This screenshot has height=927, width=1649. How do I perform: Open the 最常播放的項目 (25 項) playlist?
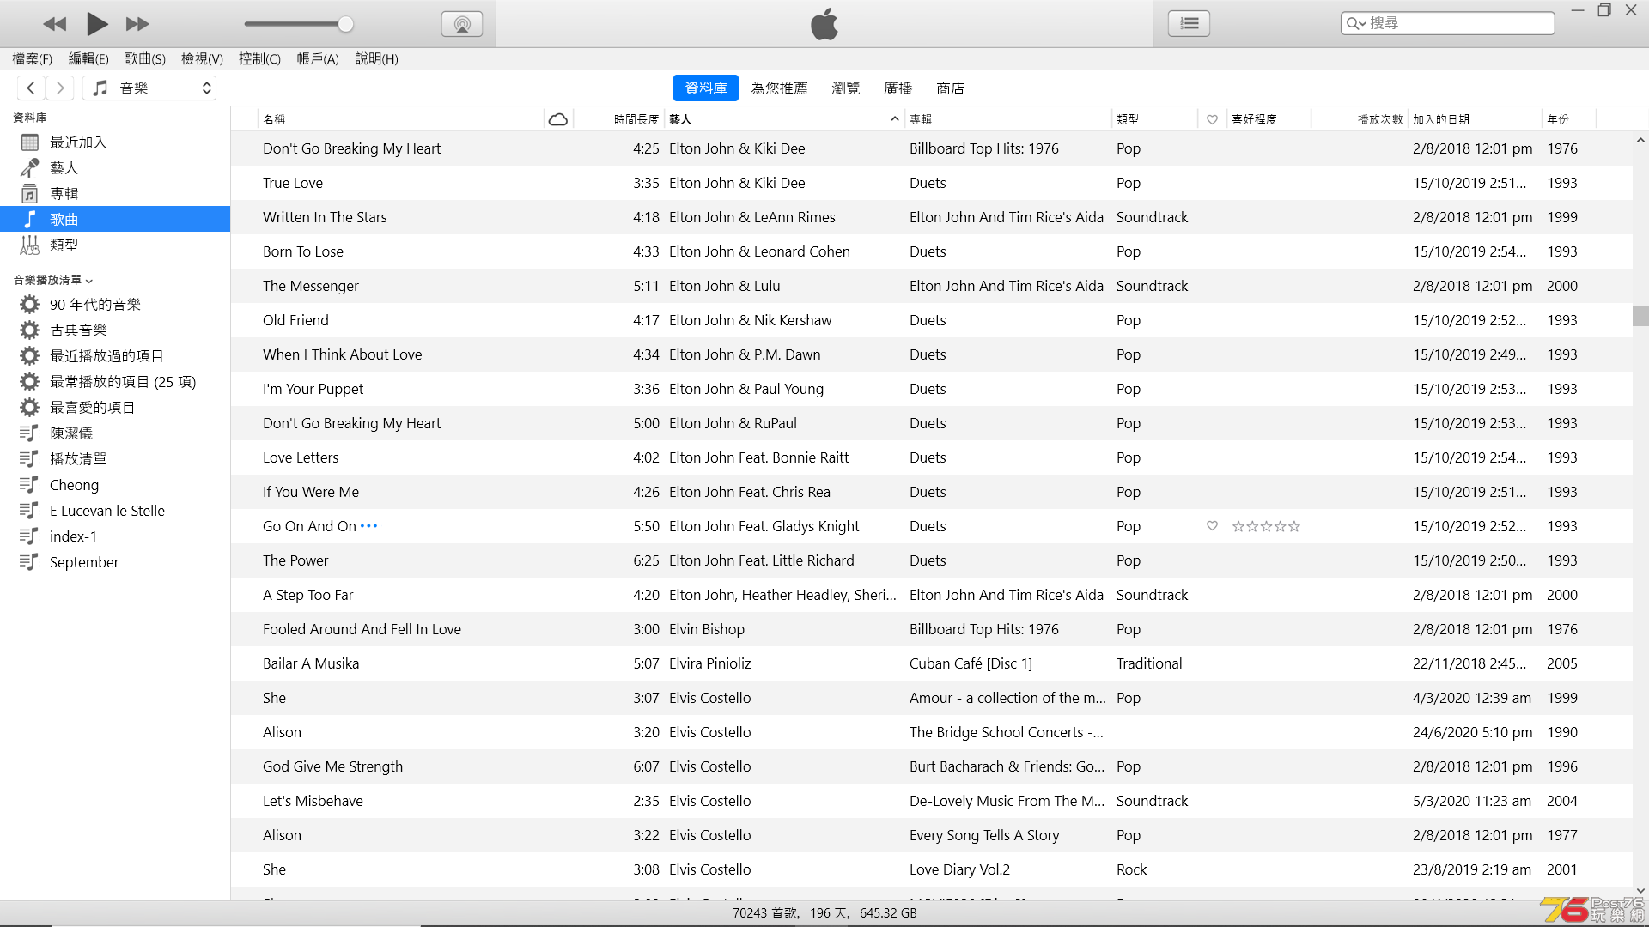click(115, 382)
